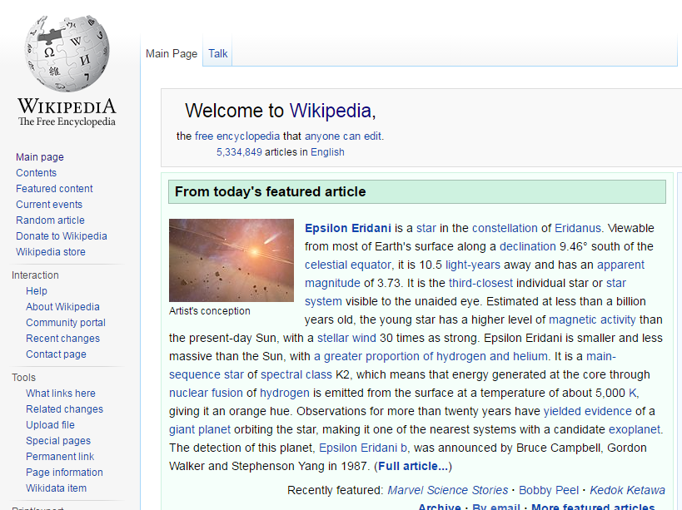View Recent changes

point(62,339)
